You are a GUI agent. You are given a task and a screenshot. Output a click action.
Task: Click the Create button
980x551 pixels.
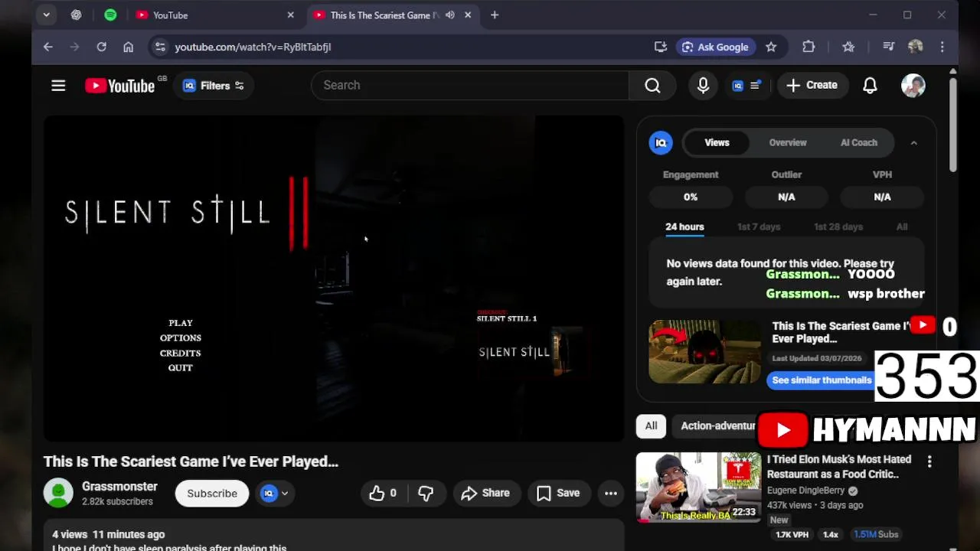coord(812,85)
